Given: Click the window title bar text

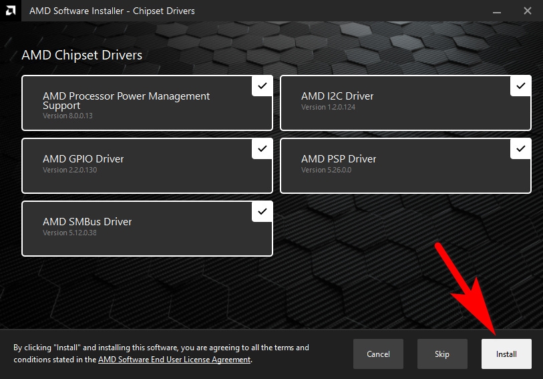Looking at the screenshot, I should tap(112, 11).
